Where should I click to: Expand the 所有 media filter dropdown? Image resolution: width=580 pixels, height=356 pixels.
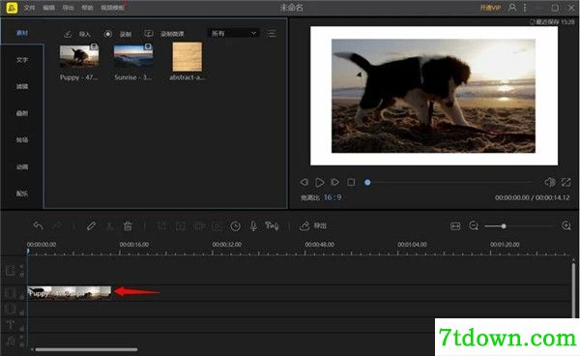pyautogui.click(x=233, y=33)
